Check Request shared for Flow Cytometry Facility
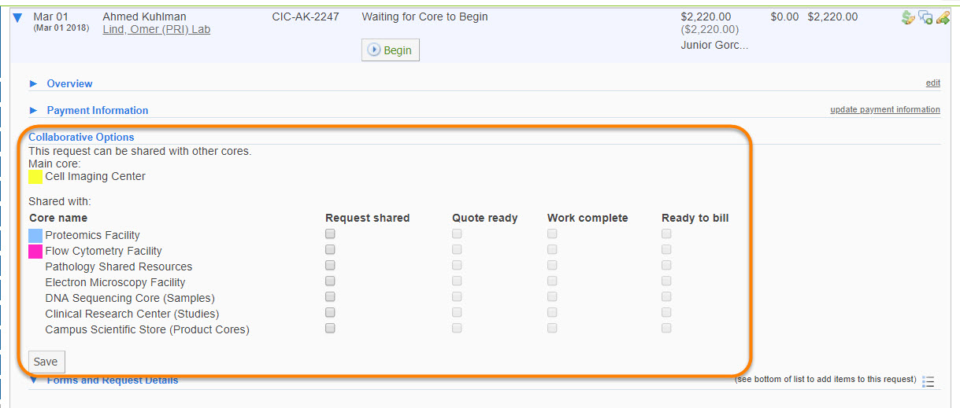The image size is (960, 408). (x=330, y=250)
